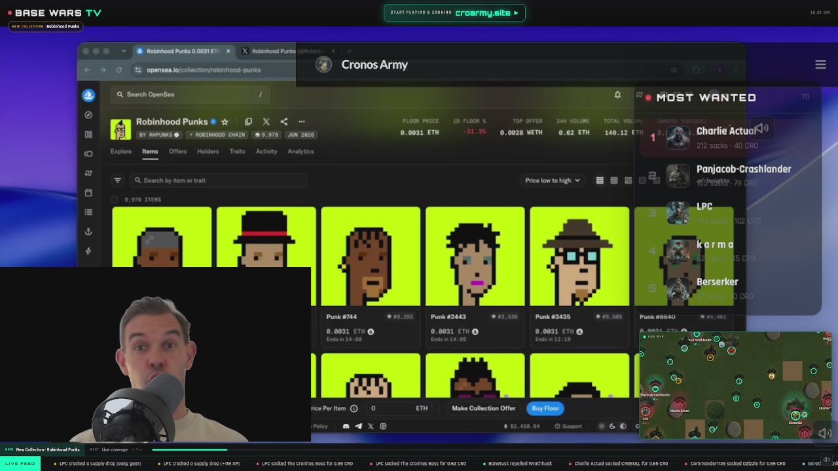The image size is (838, 471).
Task: Open the Items tab
Action: (x=150, y=152)
